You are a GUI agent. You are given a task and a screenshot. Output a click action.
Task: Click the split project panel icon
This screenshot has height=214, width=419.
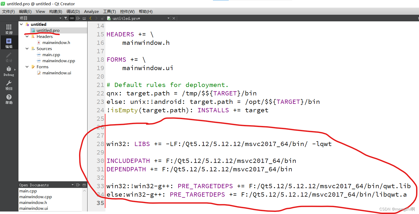[x=78, y=18]
